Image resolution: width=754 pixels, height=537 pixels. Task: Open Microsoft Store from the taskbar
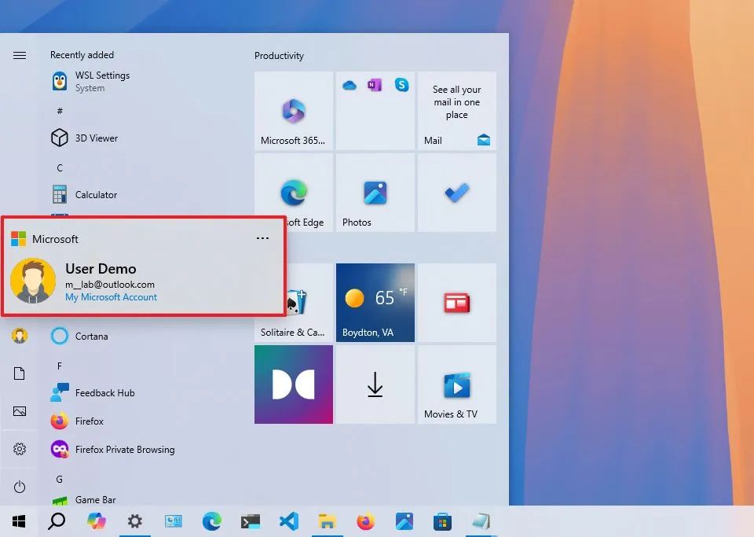point(442,521)
